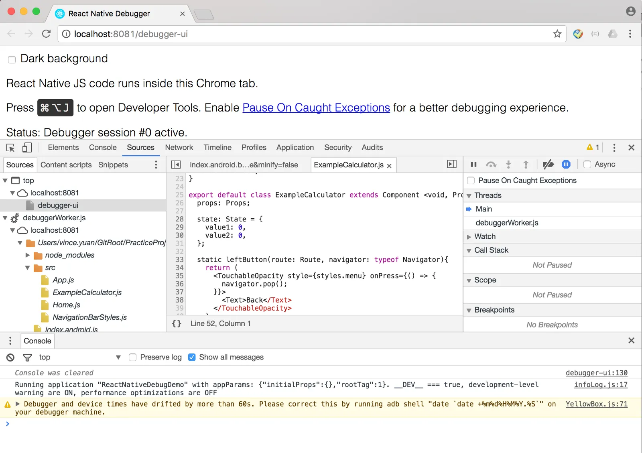The image size is (642, 453).
Task: Open DevTools customize three-dot menu
Action: [614, 148]
